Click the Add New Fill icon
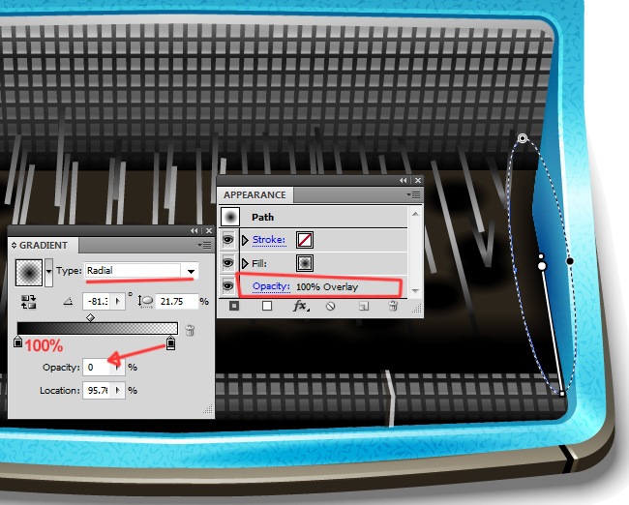 267,306
